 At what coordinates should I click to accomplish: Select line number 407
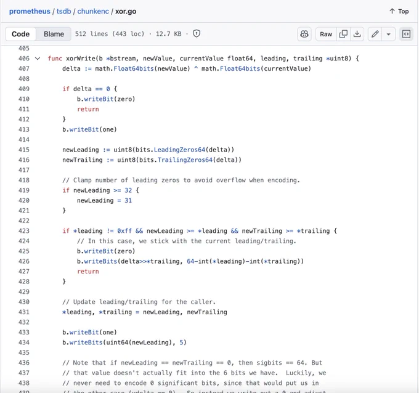pyautogui.click(x=24, y=68)
